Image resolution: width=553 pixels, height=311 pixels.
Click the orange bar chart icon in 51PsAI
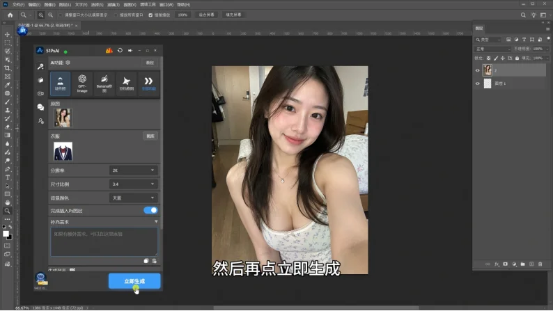point(109,50)
